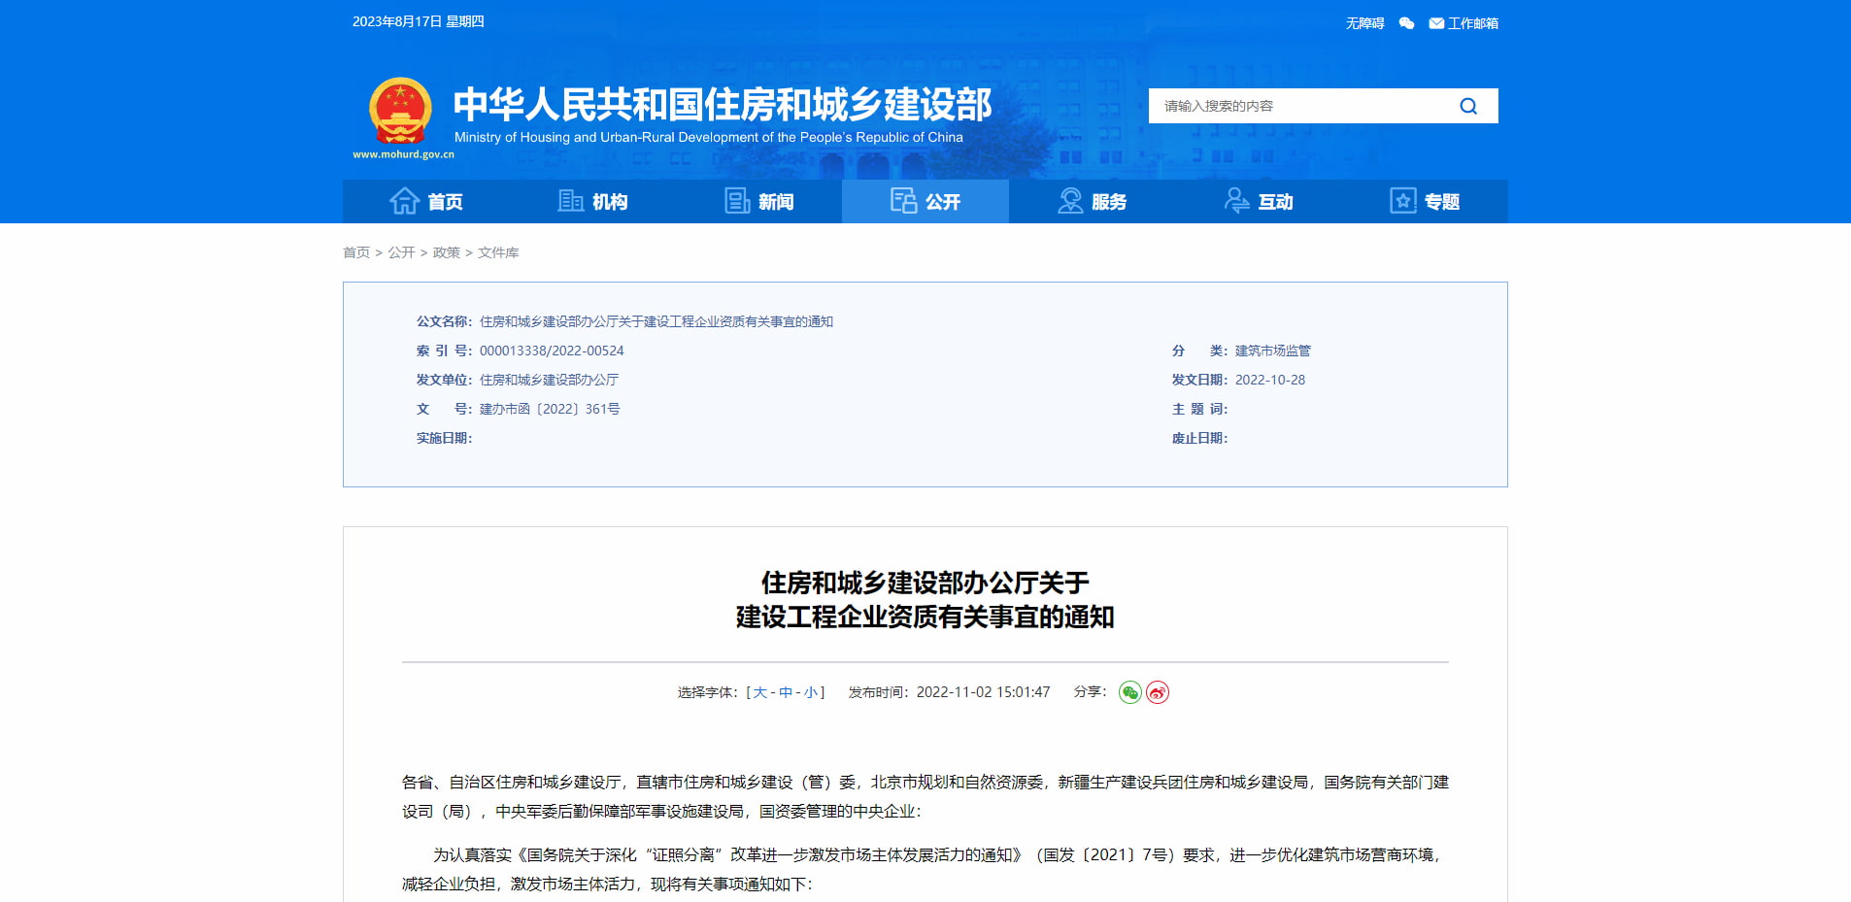
Task: Go to 政策 in the breadcrumb
Action: click(446, 252)
